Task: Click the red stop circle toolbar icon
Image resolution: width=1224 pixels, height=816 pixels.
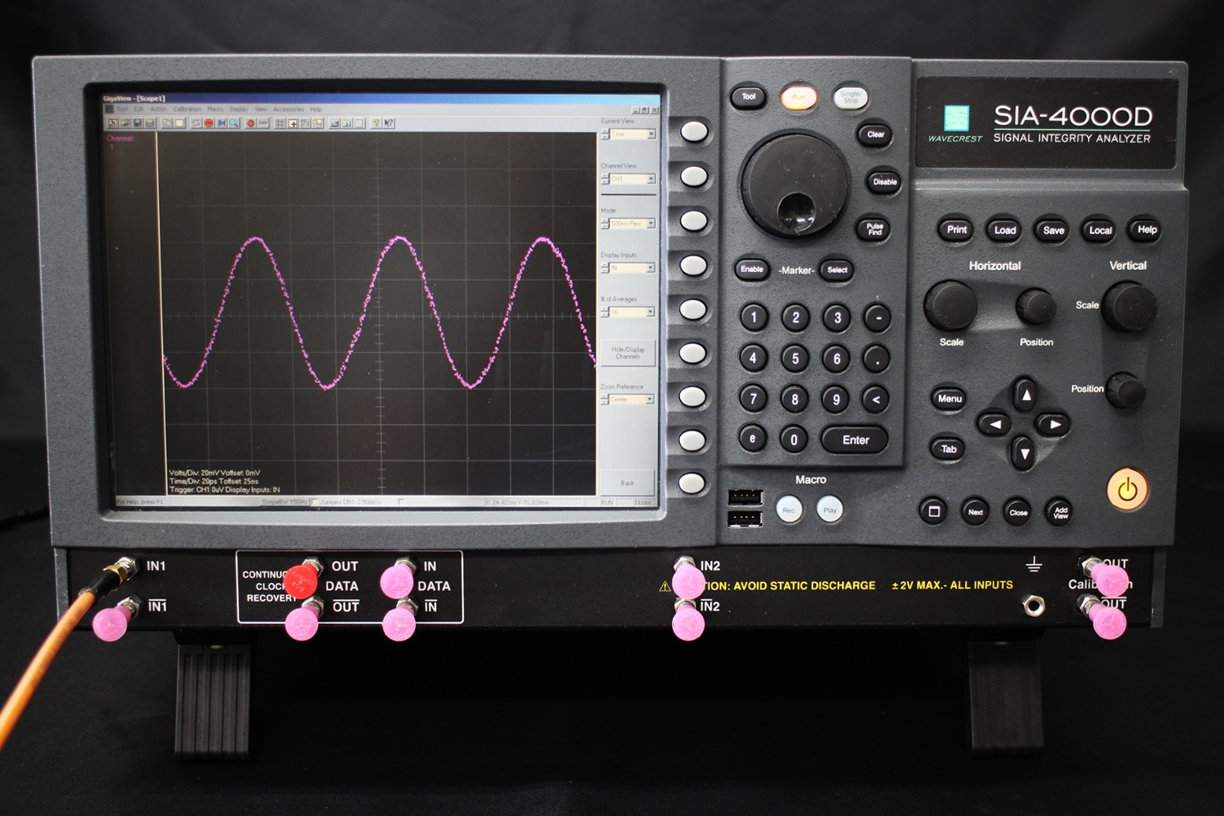Action: point(209,124)
